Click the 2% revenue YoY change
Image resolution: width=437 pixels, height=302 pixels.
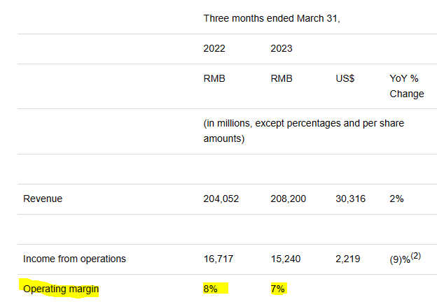(x=396, y=199)
